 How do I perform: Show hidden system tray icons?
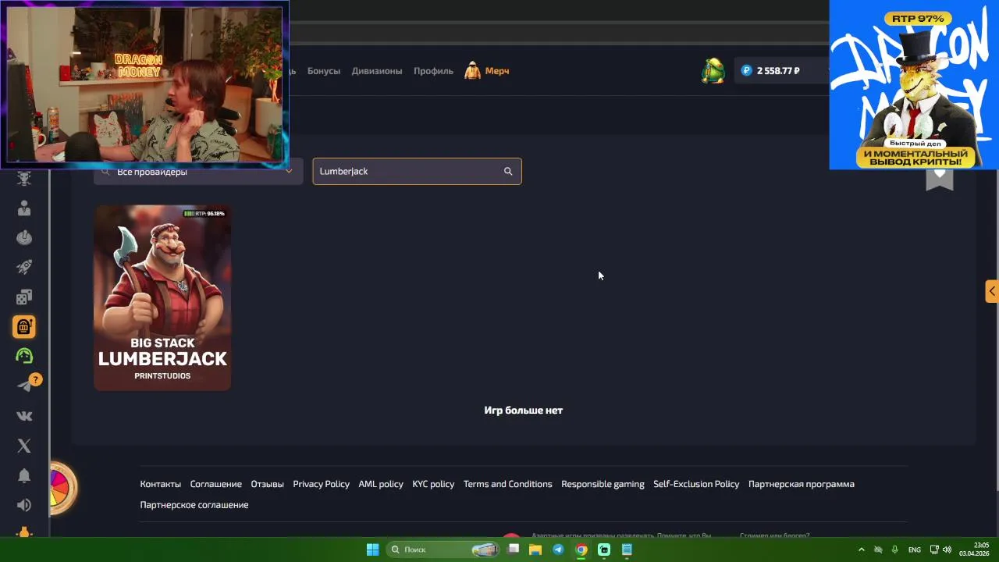click(862, 550)
